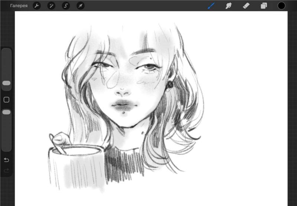Image resolution: width=297 pixels, height=206 pixels.
Task: Select the blue Brush tool
Action: 211,6
